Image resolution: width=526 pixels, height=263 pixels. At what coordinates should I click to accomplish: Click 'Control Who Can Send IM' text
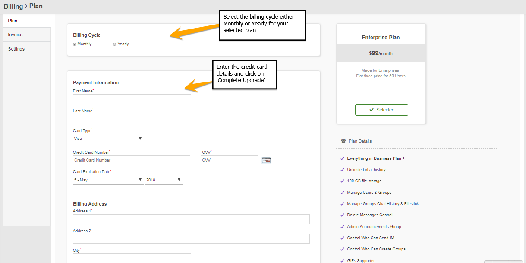[371, 238]
